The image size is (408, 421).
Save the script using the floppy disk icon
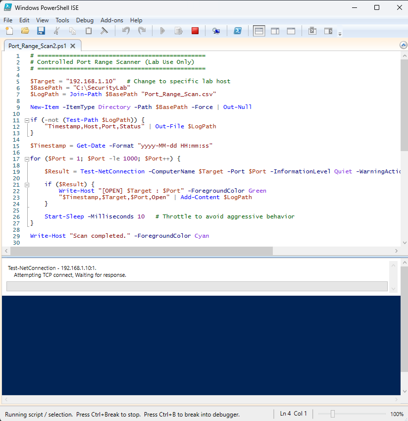click(x=41, y=31)
